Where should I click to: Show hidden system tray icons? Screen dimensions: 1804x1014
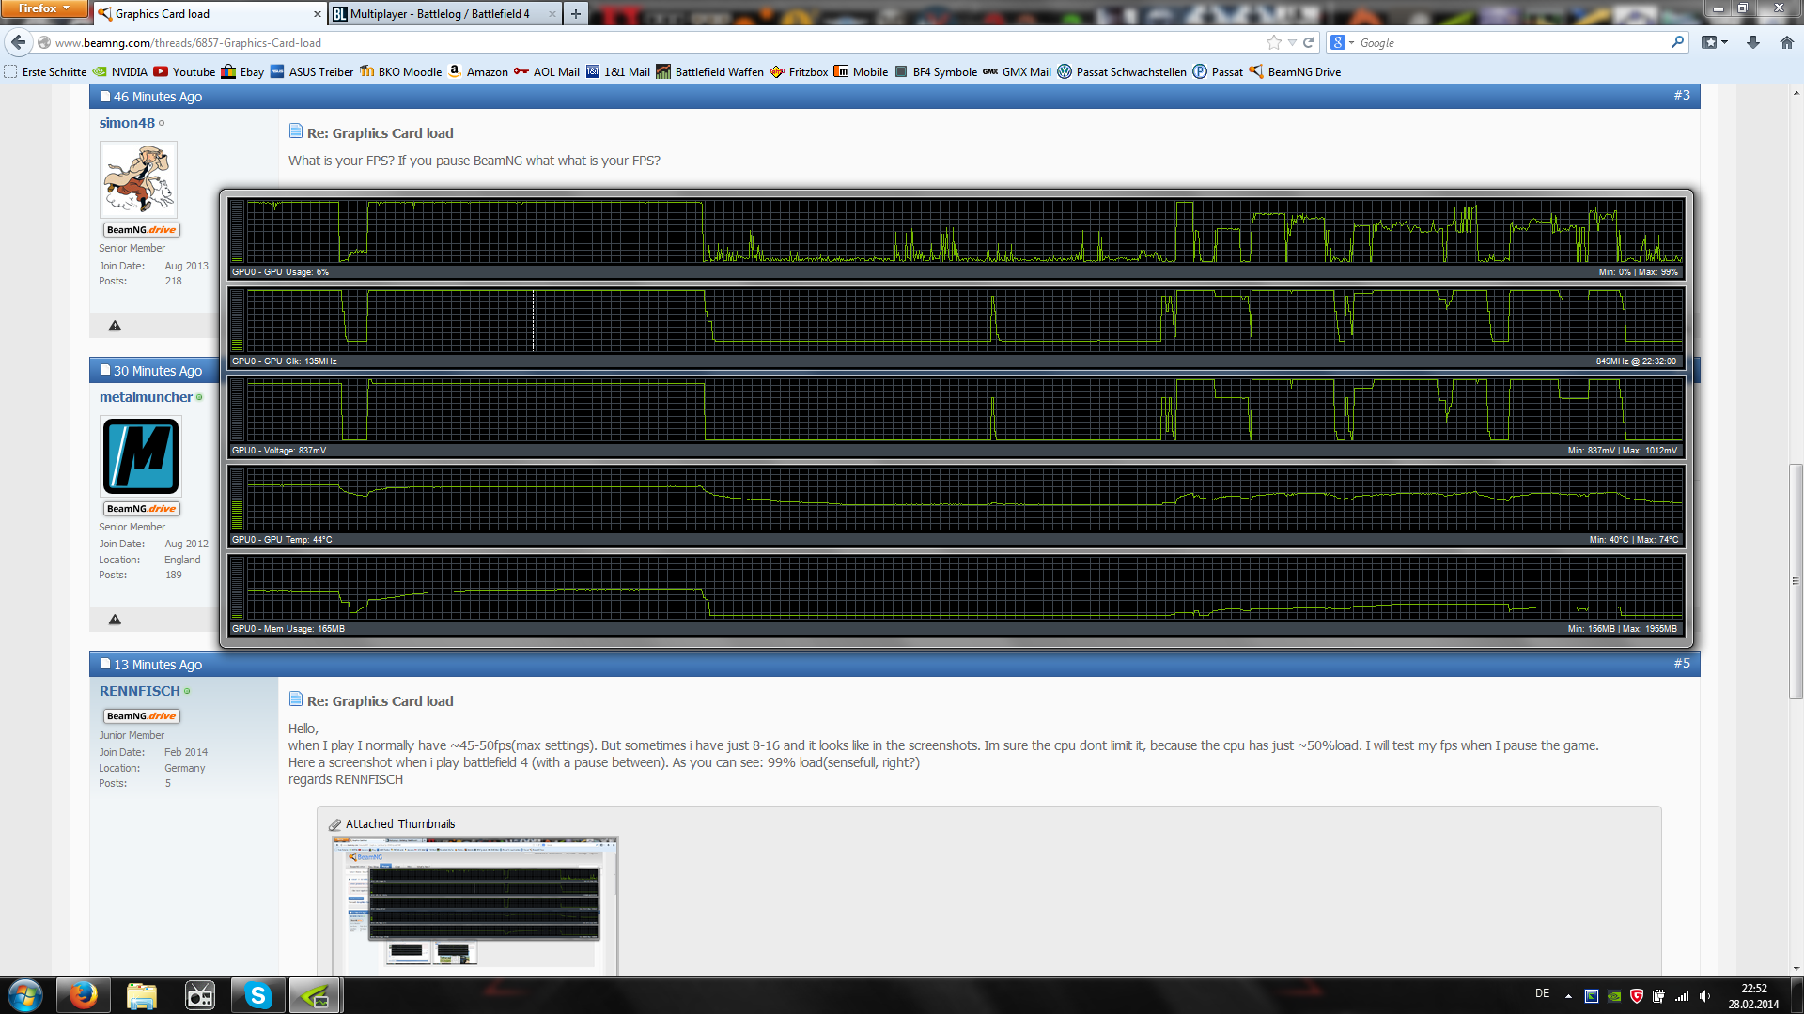click(1568, 995)
